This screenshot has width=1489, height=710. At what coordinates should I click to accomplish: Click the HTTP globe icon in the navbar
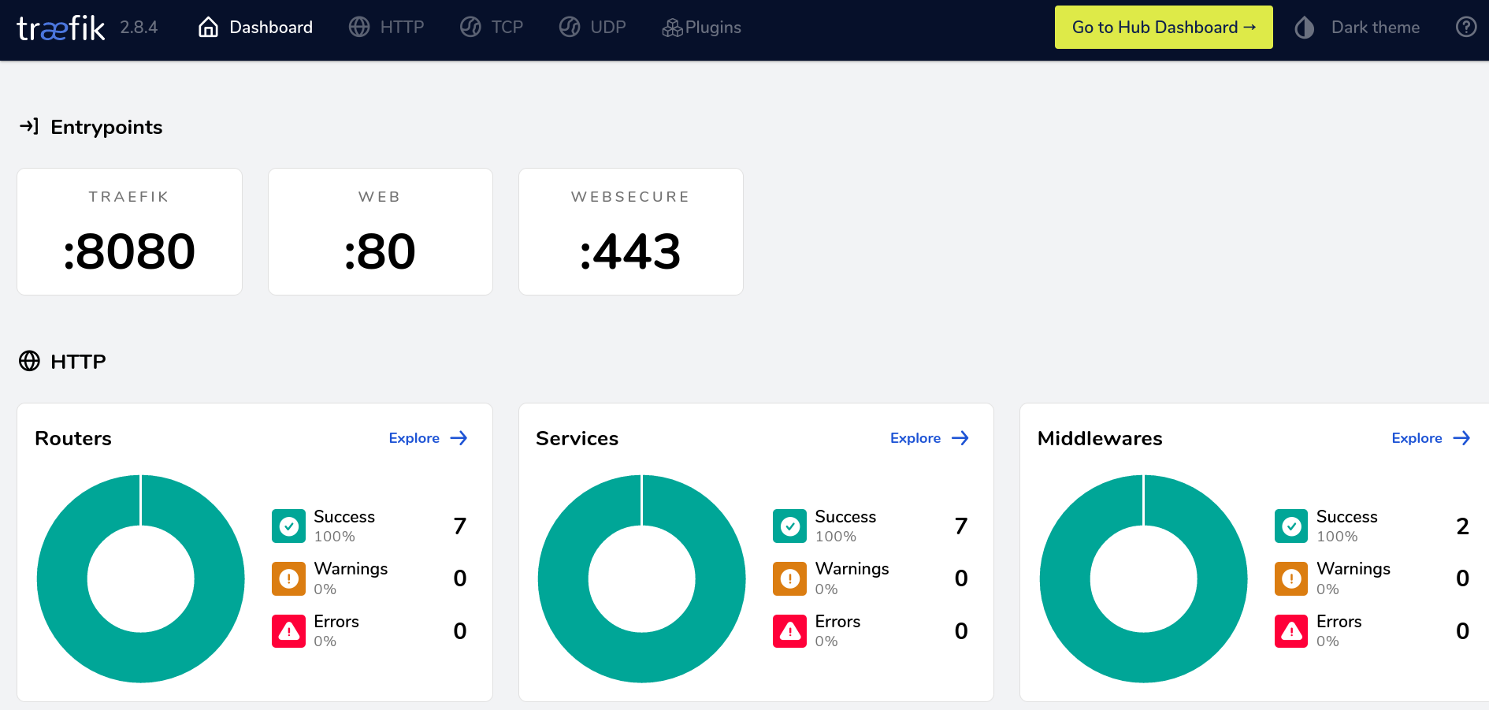pos(359,26)
